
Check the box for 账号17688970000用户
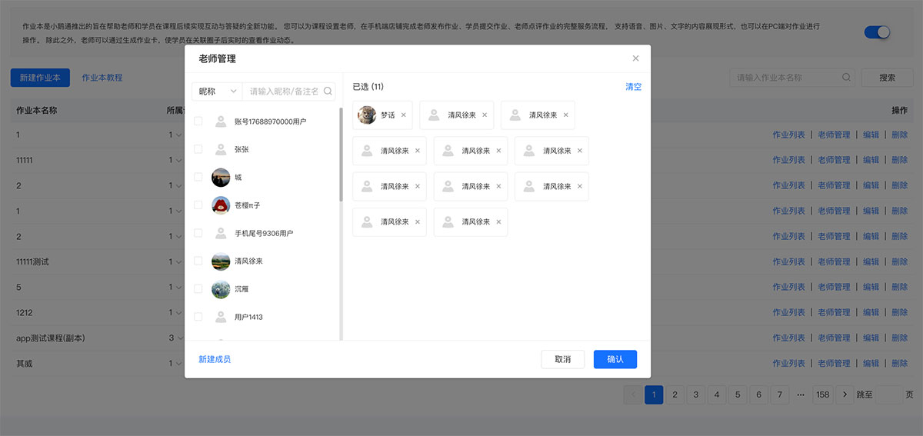pos(198,121)
